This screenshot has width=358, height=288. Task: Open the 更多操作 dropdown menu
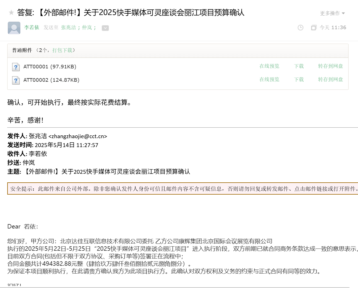[x=332, y=13]
